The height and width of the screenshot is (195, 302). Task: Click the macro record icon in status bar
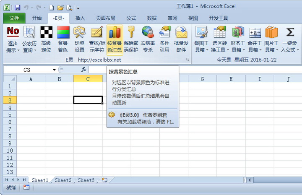pyautogui.click(x=26, y=187)
